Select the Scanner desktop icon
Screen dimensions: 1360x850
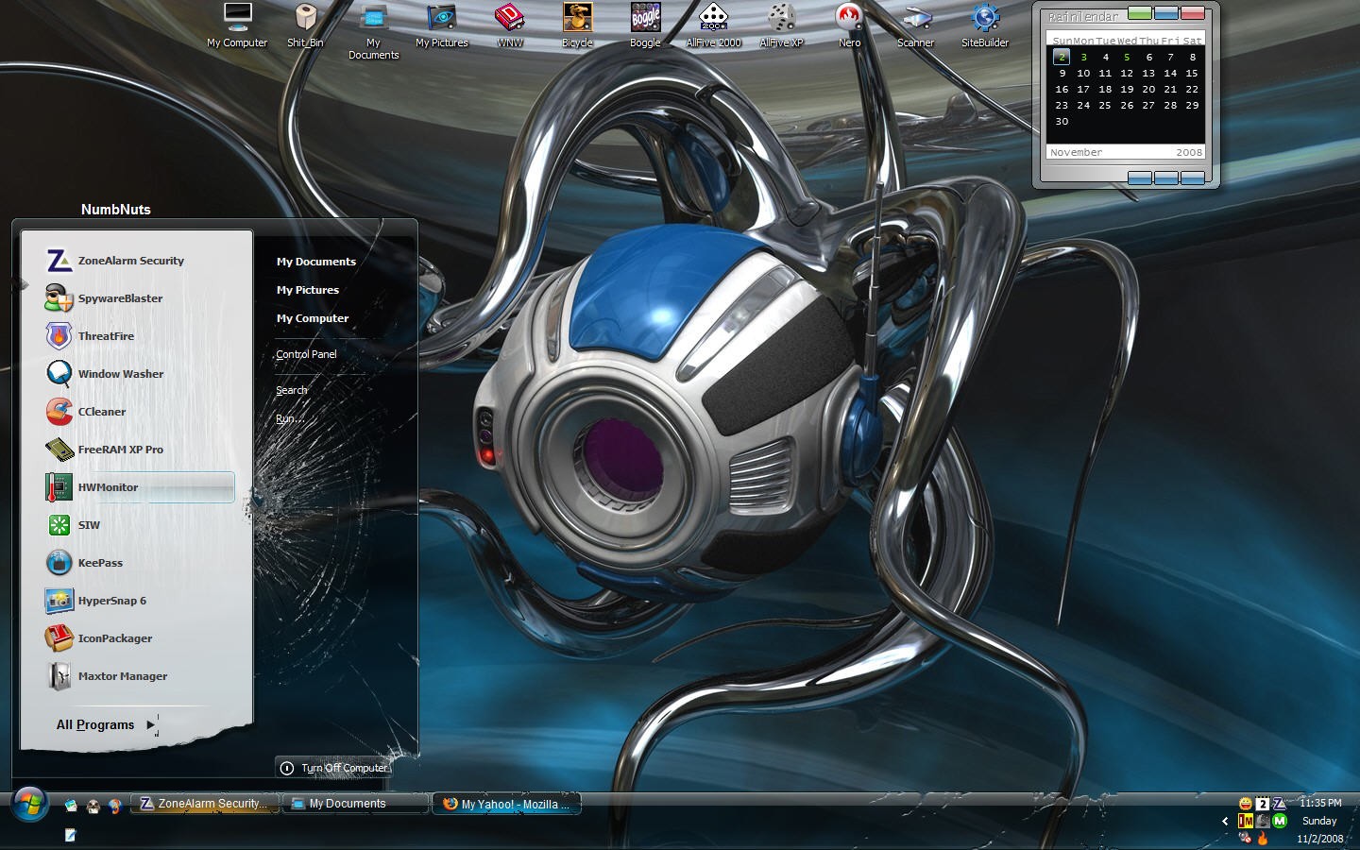coord(916,25)
